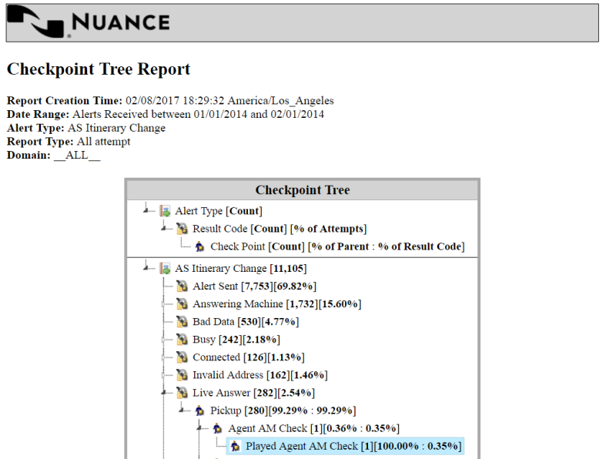Select the Alert Sent label text
This screenshot has width=616, height=459.
tap(215, 286)
